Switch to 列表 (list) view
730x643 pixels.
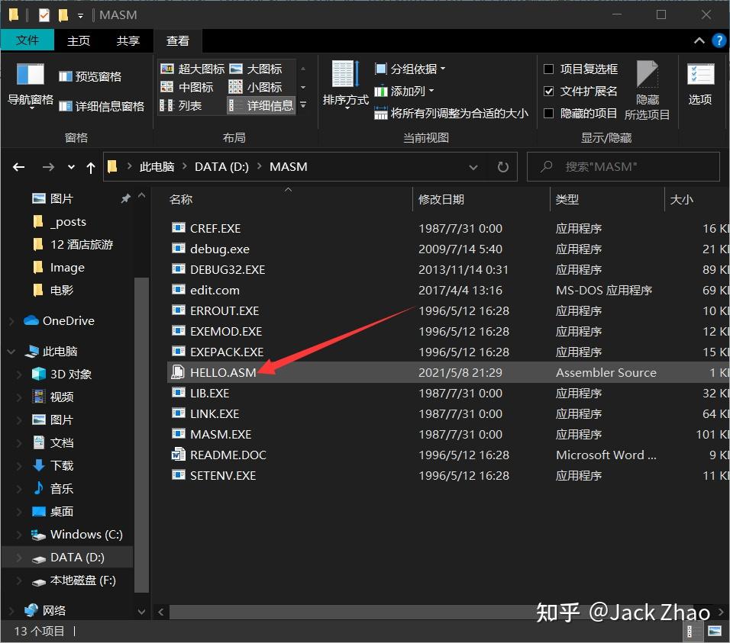tap(192, 105)
